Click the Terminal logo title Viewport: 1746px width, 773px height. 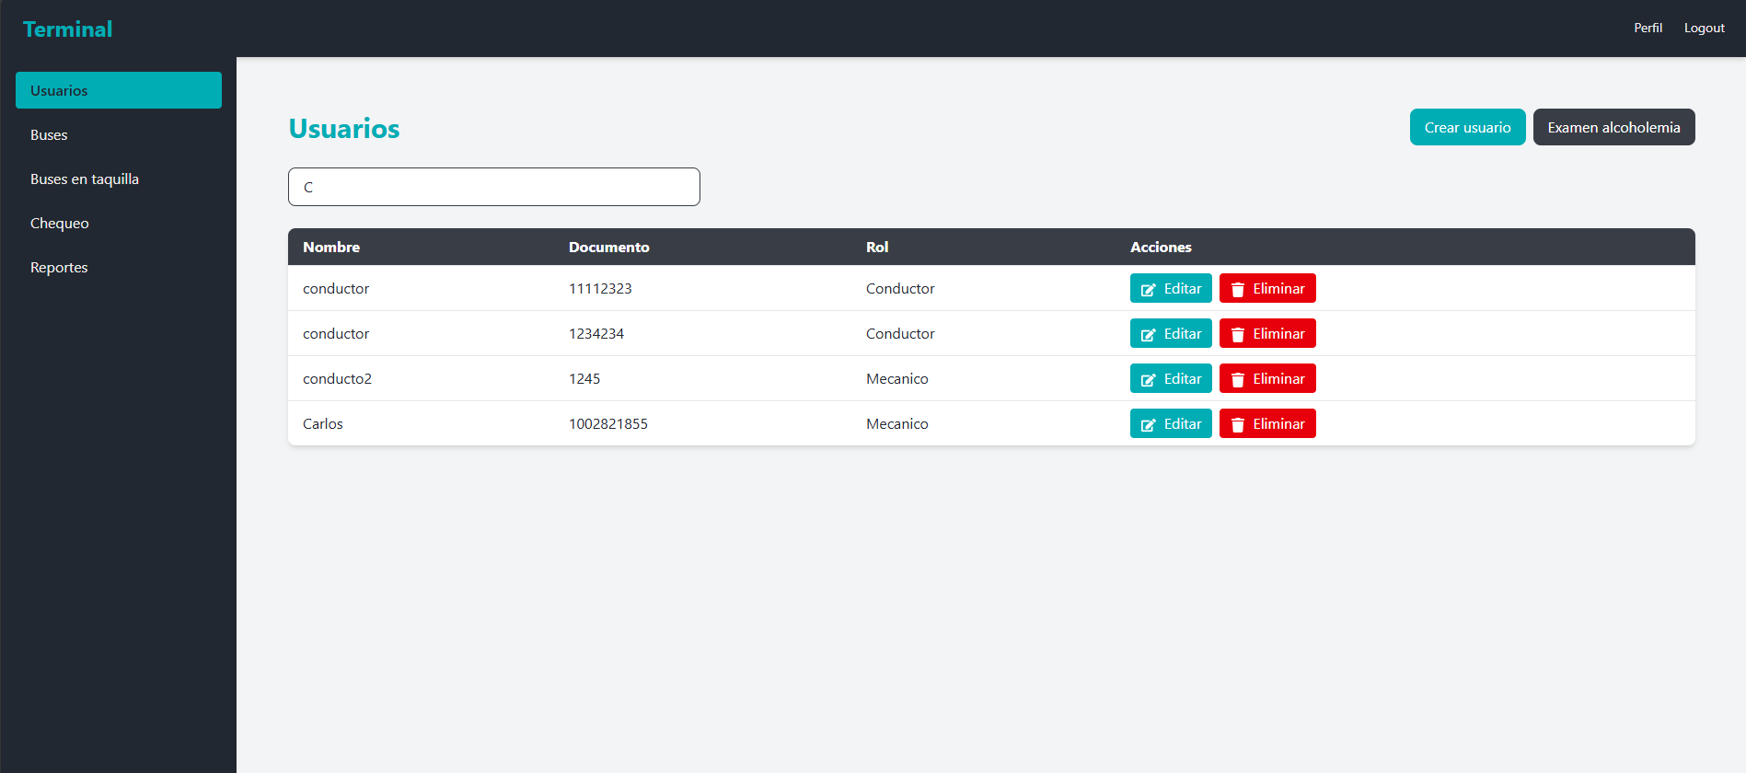tap(68, 29)
